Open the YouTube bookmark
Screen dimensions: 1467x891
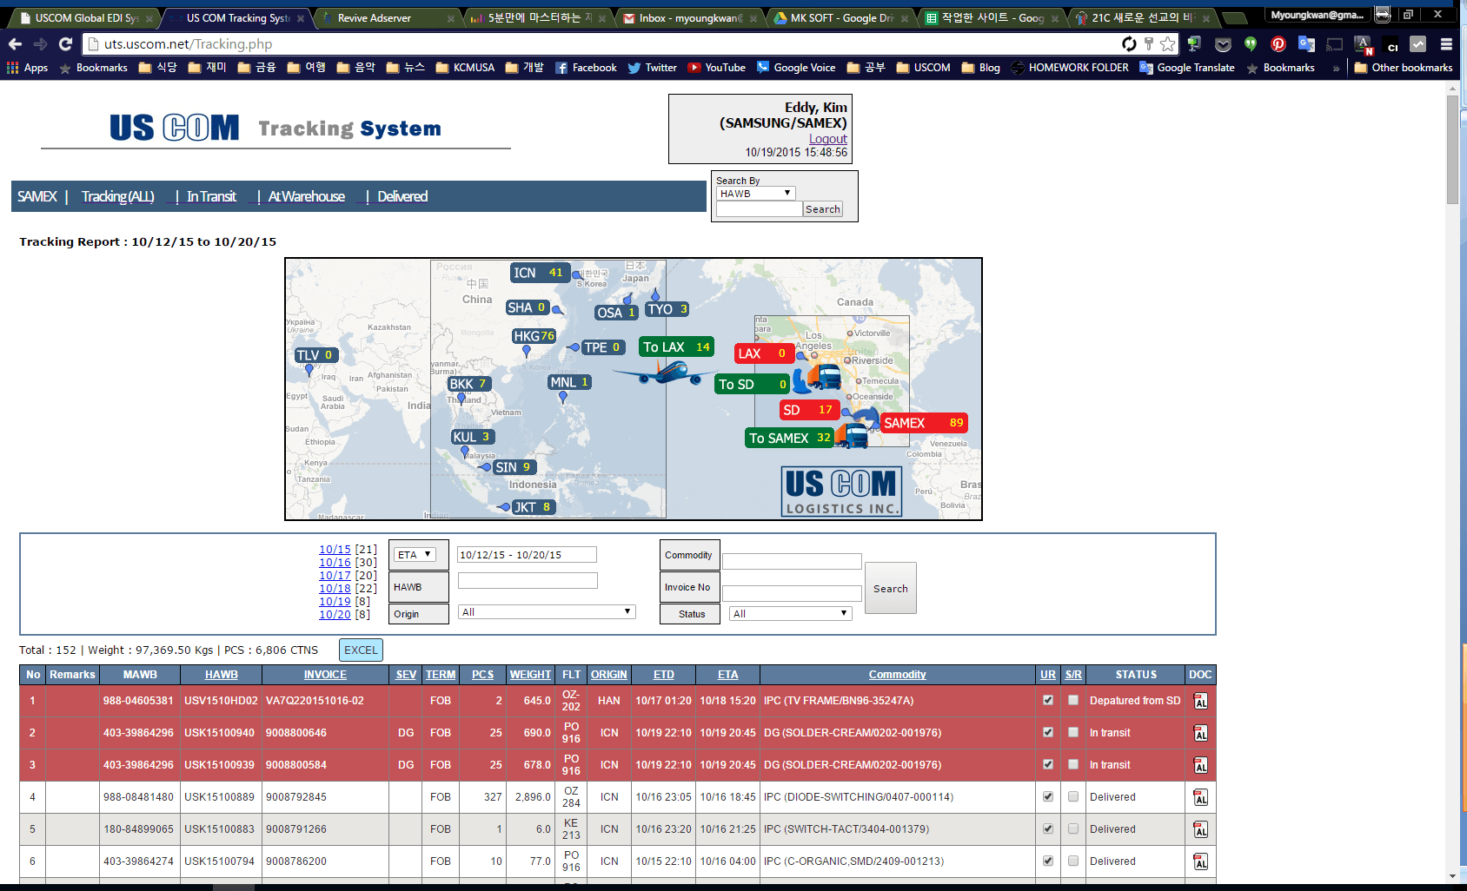(x=717, y=68)
